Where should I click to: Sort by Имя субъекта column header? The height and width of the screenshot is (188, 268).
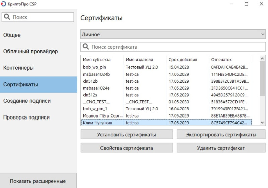click(x=102, y=60)
